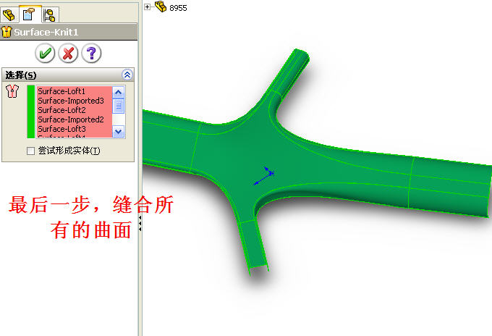Collapse the 选择(S) selection section
The image size is (492, 336).
pyautogui.click(x=127, y=75)
